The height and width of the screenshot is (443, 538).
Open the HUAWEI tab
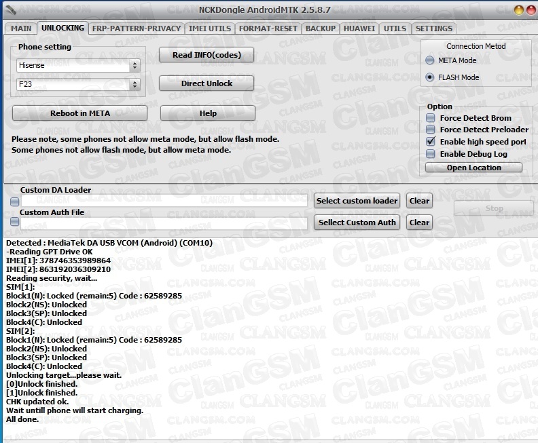click(x=359, y=28)
